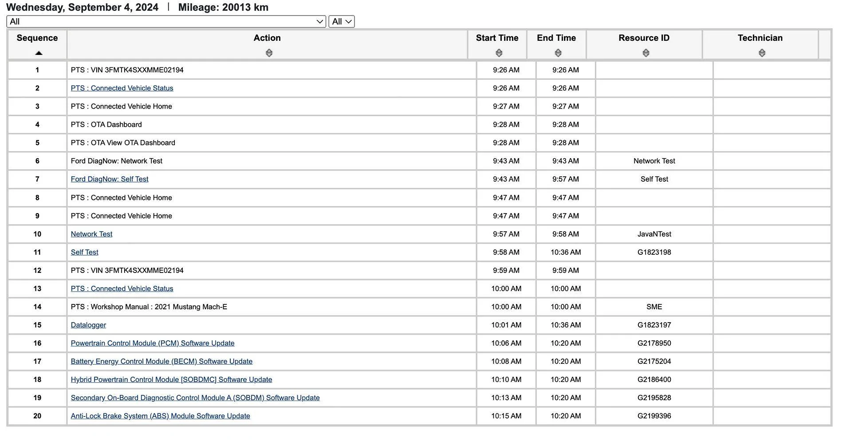Sort by the Action column icon
This screenshot has width=843, height=444.
pyautogui.click(x=269, y=53)
